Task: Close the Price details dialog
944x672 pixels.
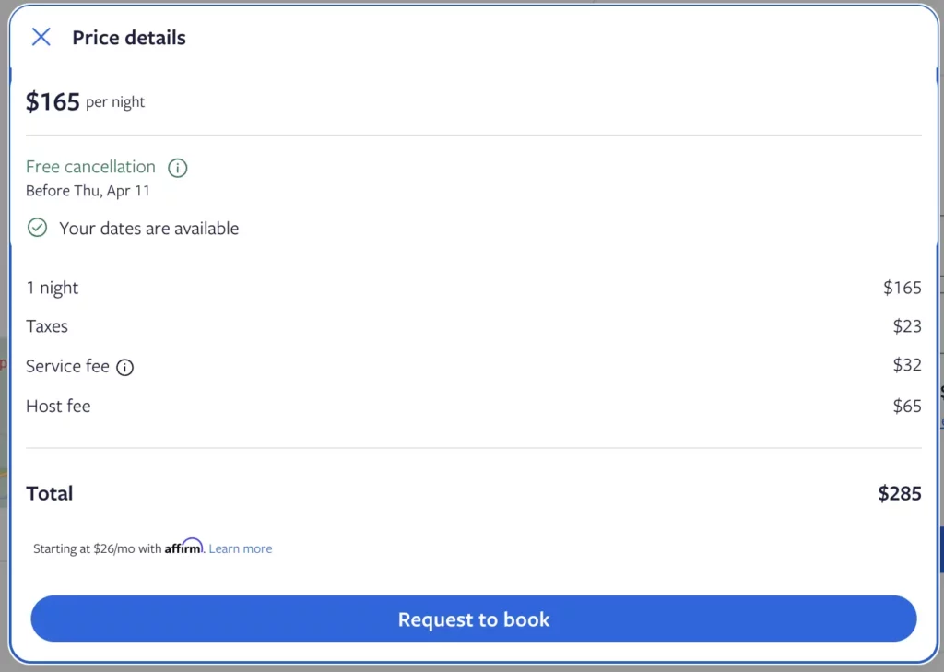Action: (x=41, y=37)
